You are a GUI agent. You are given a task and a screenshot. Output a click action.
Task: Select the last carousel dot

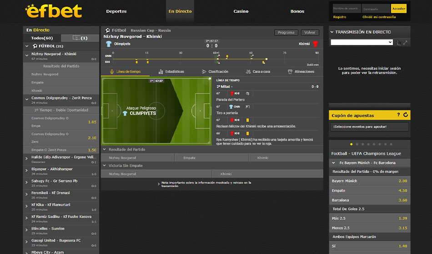[x=391, y=144]
